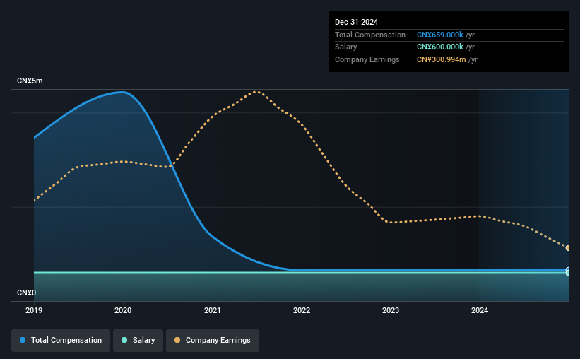Click the orange earnings endpoint marker at 2024 end
The width and height of the screenshot is (580, 359).
(x=568, y=248)
